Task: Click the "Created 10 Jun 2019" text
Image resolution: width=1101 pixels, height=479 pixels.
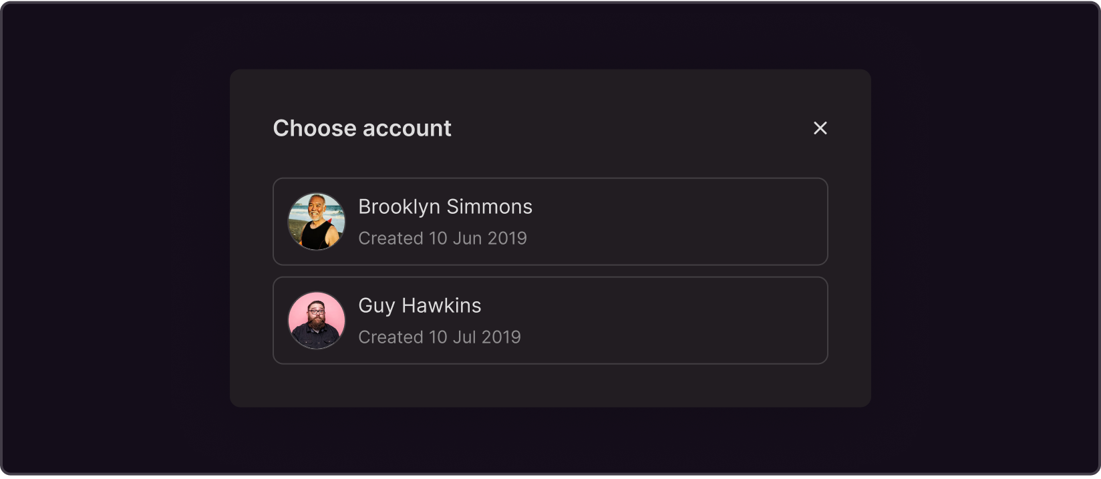Action: [x=442, y=238]
